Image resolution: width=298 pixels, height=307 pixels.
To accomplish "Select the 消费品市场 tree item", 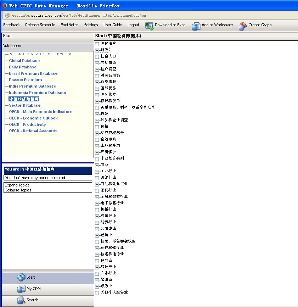I will coord(110,76).
